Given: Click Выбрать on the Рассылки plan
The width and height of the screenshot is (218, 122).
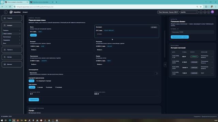Looking at the screenshot, I should pyautogui.click(x=99, y=50).
